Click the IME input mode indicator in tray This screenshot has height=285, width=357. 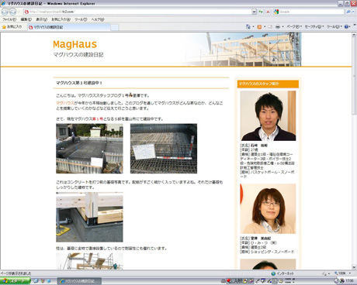click(237, 281)
